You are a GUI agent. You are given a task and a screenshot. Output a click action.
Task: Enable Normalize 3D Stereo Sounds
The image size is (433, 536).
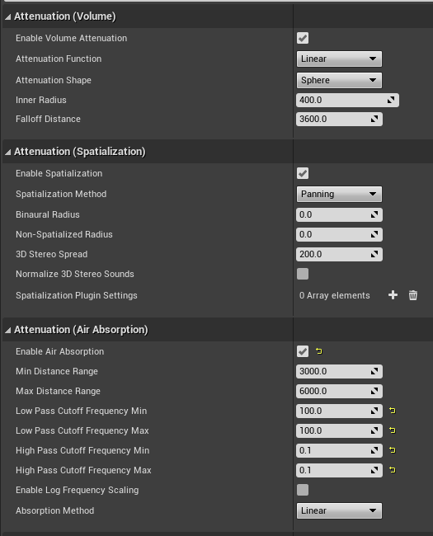click(303, 274)
